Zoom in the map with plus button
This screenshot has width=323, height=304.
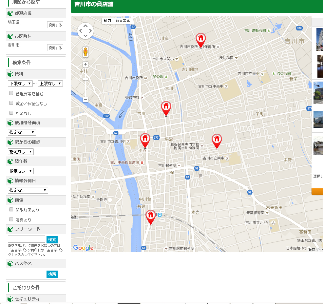(85, 64)
